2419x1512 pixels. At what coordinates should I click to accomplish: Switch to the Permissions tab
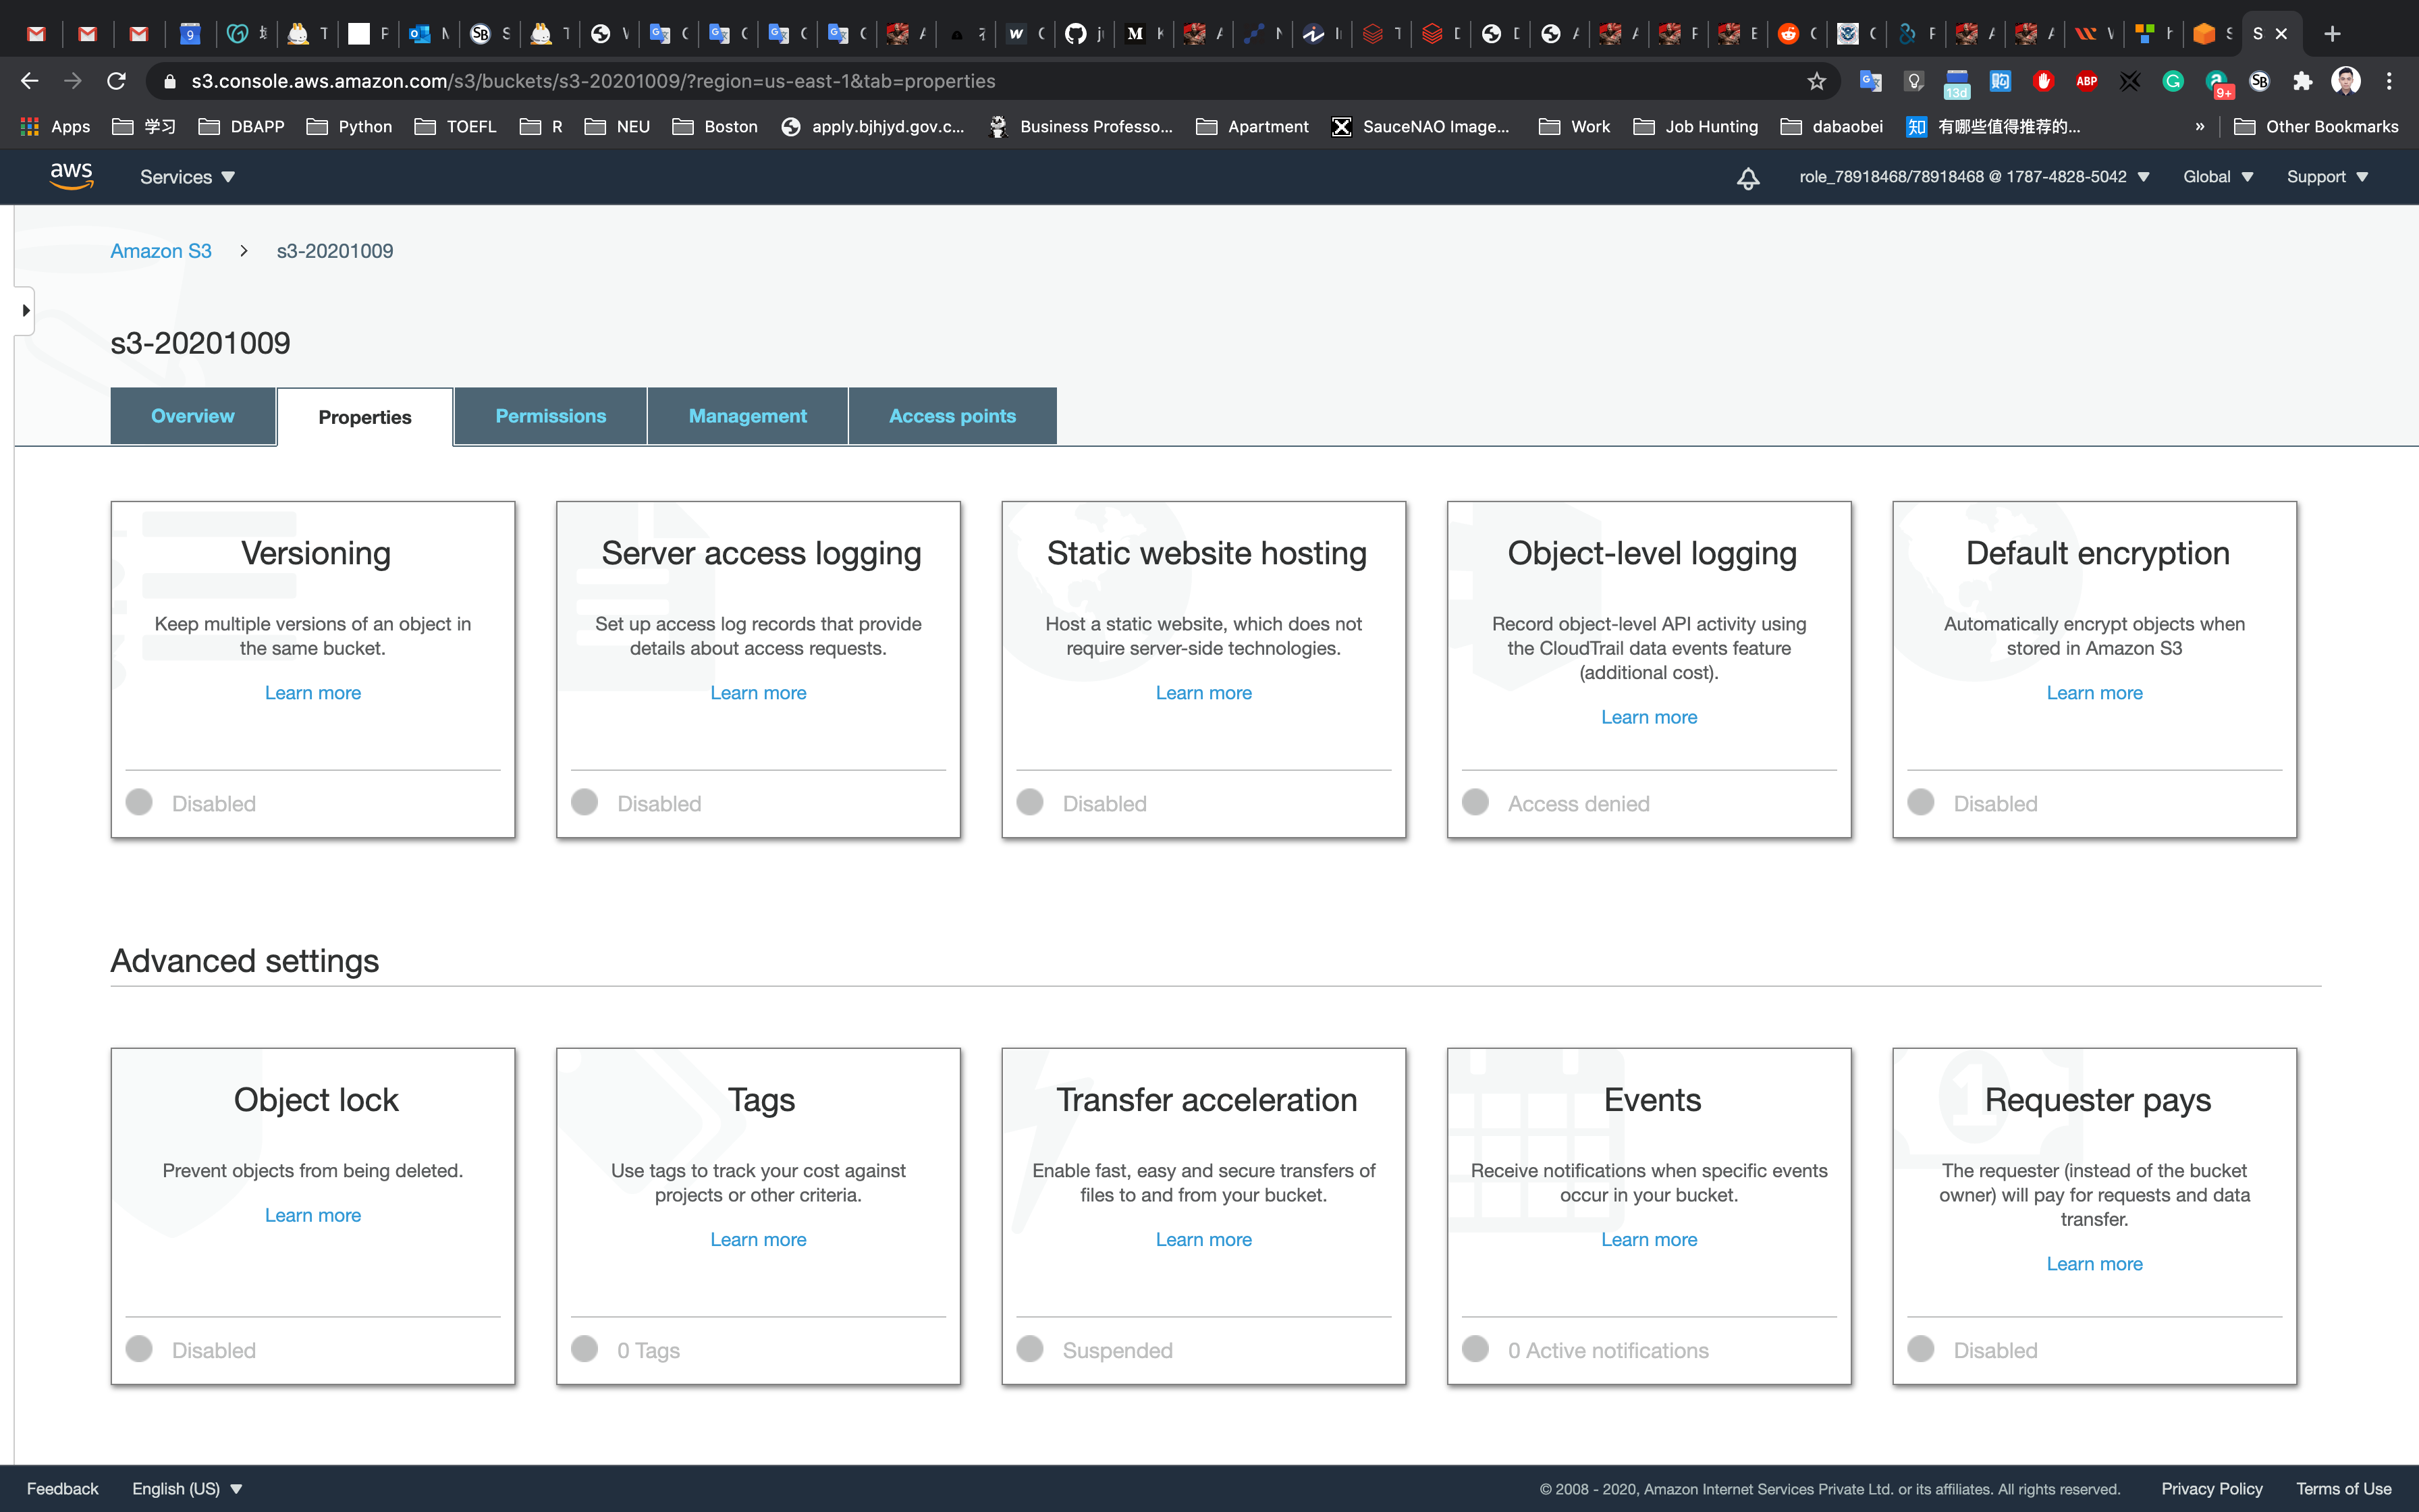(x=550, y=416)
